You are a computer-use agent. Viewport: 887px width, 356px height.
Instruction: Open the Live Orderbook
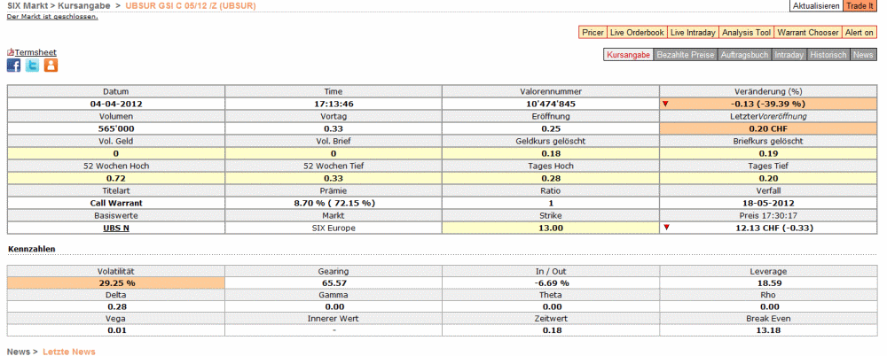pyautogui.click(x=637, y=33)
